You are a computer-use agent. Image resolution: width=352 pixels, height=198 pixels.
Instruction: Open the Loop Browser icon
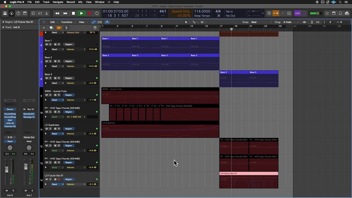click(x=340, y=13)
